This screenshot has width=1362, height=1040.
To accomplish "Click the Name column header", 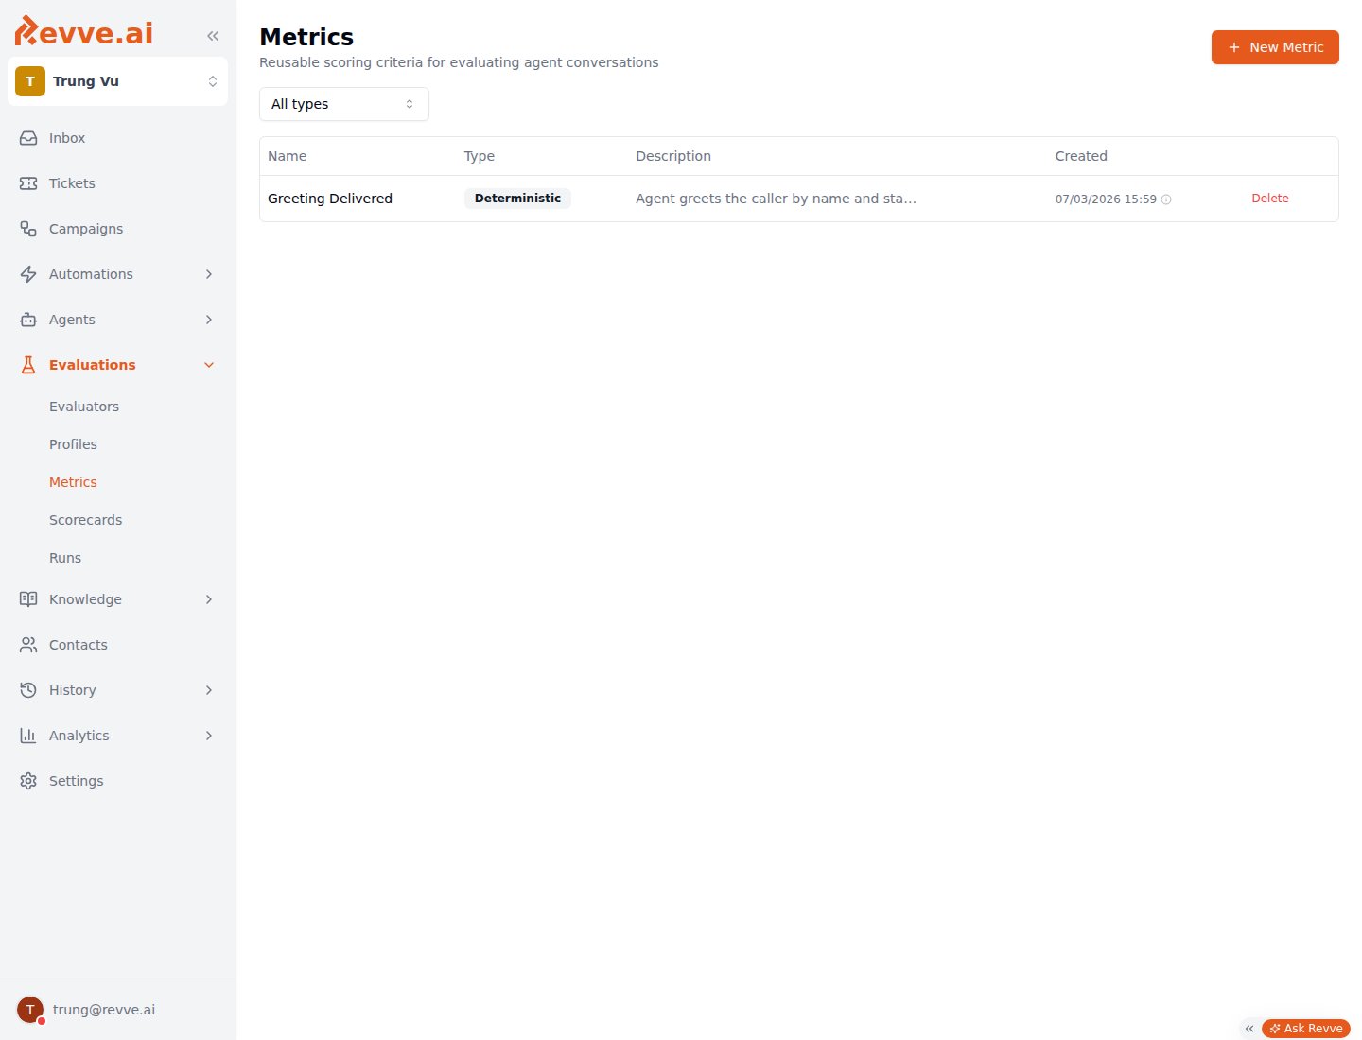I will click(x=288, y=156).
